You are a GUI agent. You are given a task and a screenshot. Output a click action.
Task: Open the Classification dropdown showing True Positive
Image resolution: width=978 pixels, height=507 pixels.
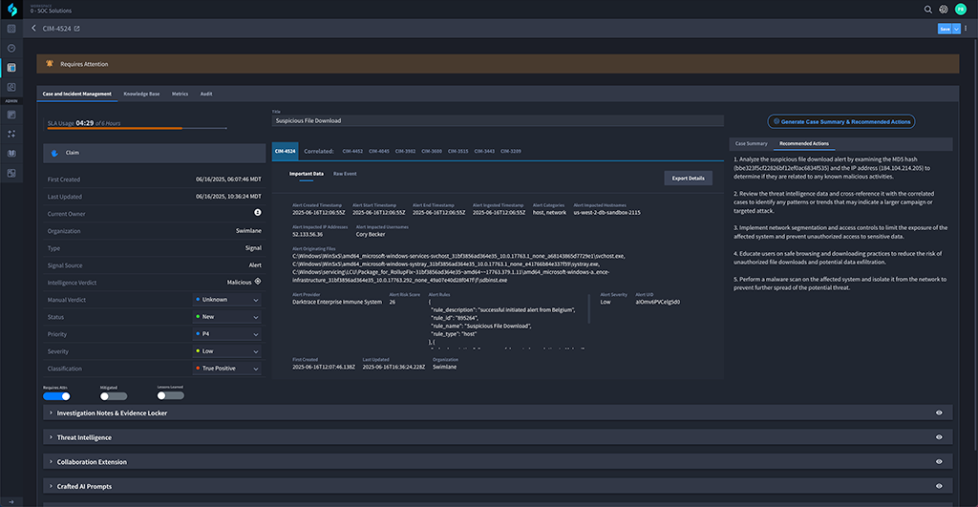227,369
